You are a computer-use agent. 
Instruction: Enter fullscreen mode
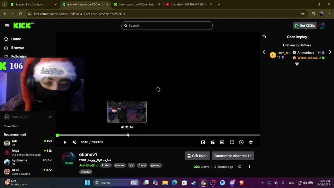(x=232, y=142)
